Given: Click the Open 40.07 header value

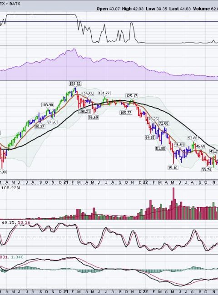Looking at the screenshot, I should 108,9.
